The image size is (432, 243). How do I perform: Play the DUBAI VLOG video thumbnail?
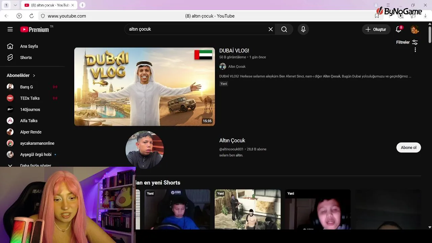tap(144, 87)
